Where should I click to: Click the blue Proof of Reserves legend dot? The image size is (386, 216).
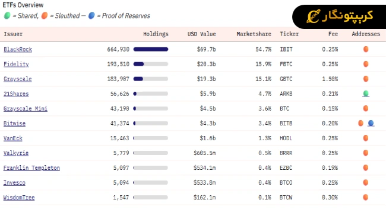[91, 16]
